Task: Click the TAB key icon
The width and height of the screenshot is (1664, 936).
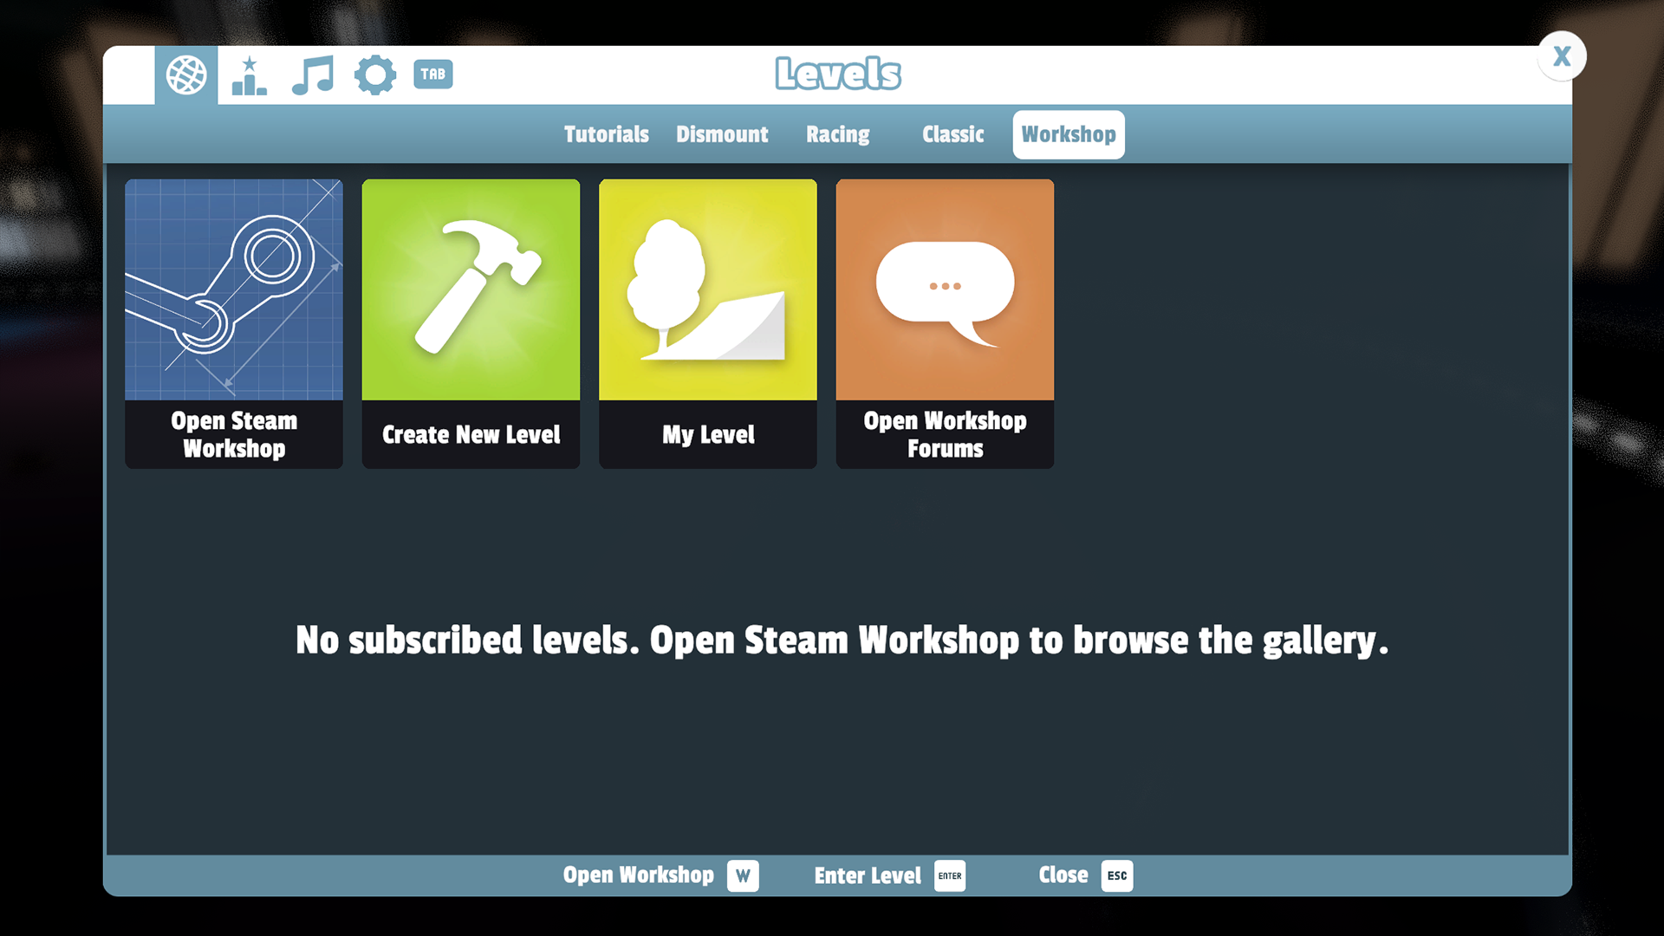Action: [x=432, y=75]
